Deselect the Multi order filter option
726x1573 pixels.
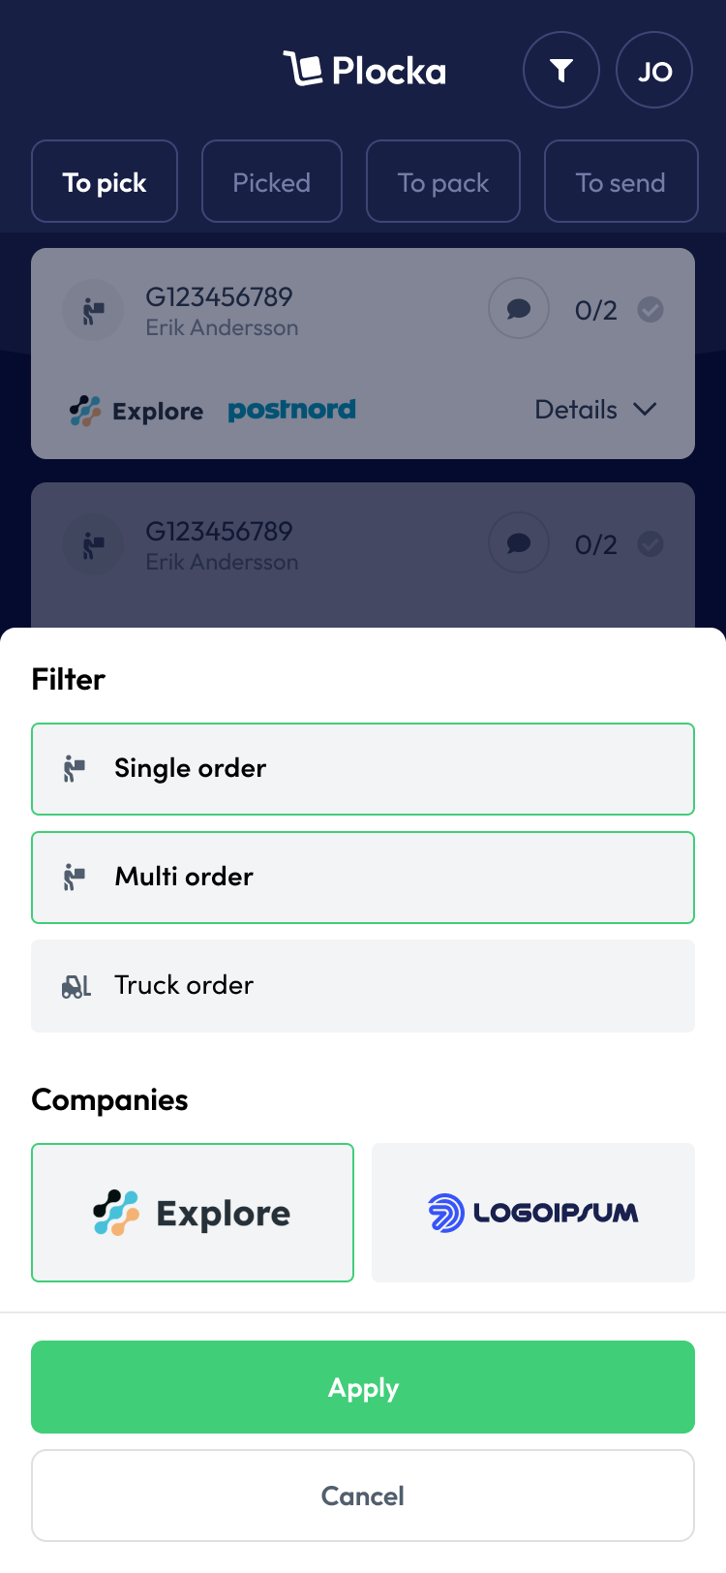click(x=363, y=878)
